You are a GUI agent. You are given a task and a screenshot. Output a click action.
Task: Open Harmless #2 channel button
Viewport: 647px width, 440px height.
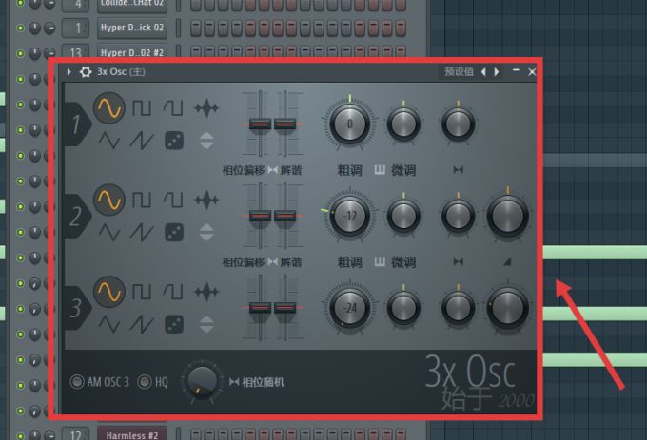click(x=132, y=433)
